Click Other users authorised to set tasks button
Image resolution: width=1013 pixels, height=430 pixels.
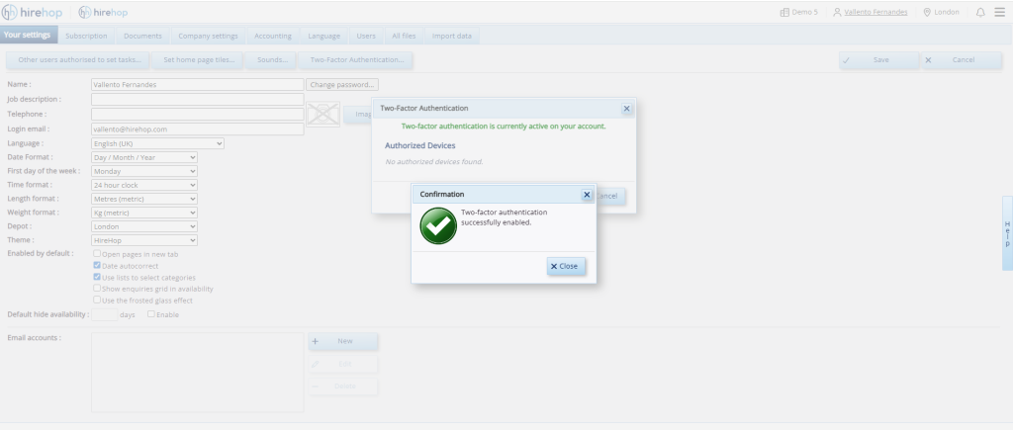click(x=77, y=60)
